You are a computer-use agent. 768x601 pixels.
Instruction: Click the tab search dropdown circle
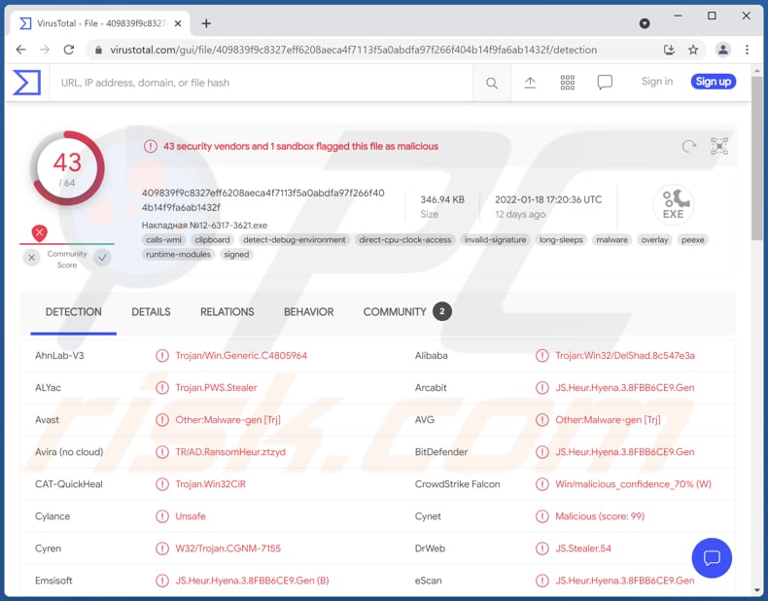pos(645,23)
